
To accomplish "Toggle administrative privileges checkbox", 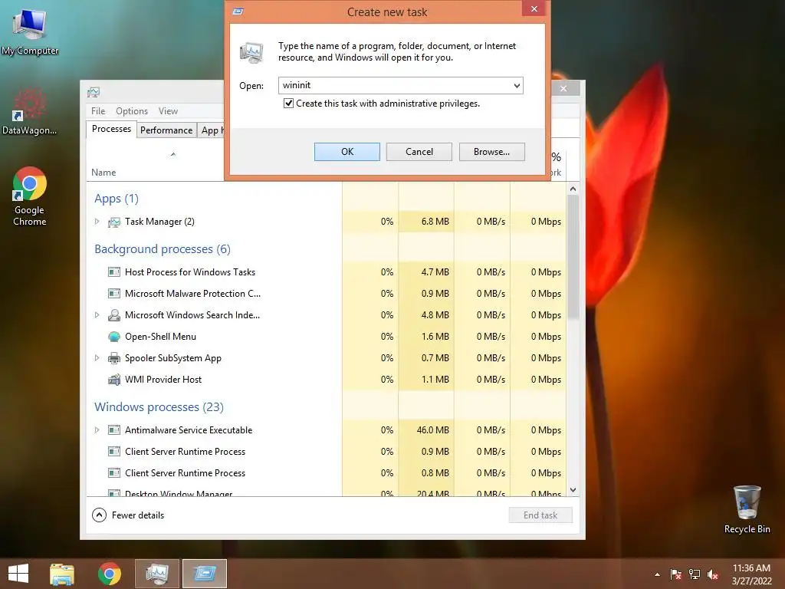I will [x=288, y=104].
